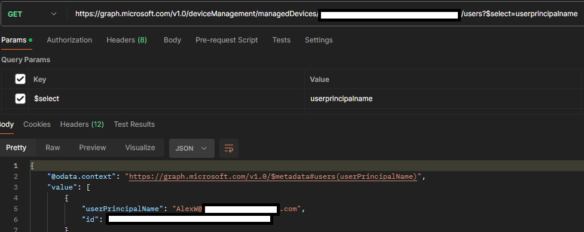Open the request Body tab

pyautogui.click(x=172, y=40)
